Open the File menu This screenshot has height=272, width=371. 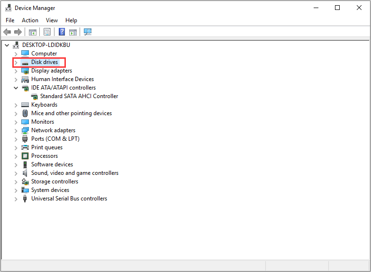(x=10, y=20)
